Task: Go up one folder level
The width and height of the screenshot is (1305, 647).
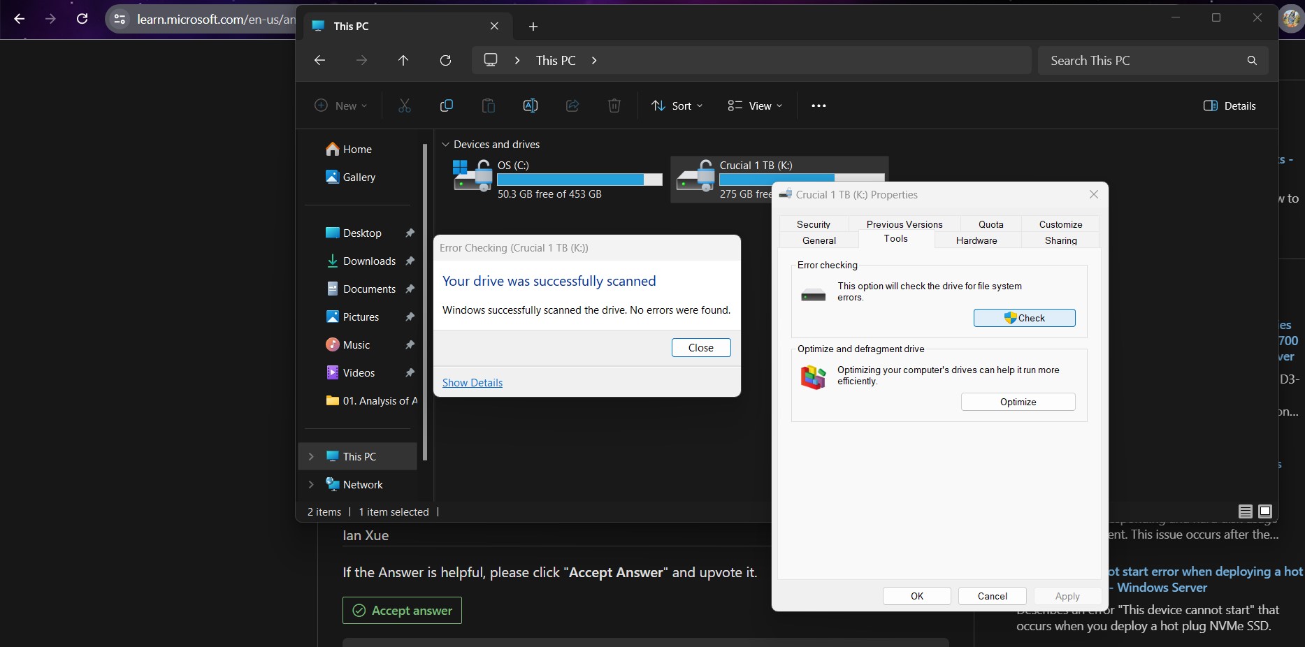Action: [x=403, y=60]
